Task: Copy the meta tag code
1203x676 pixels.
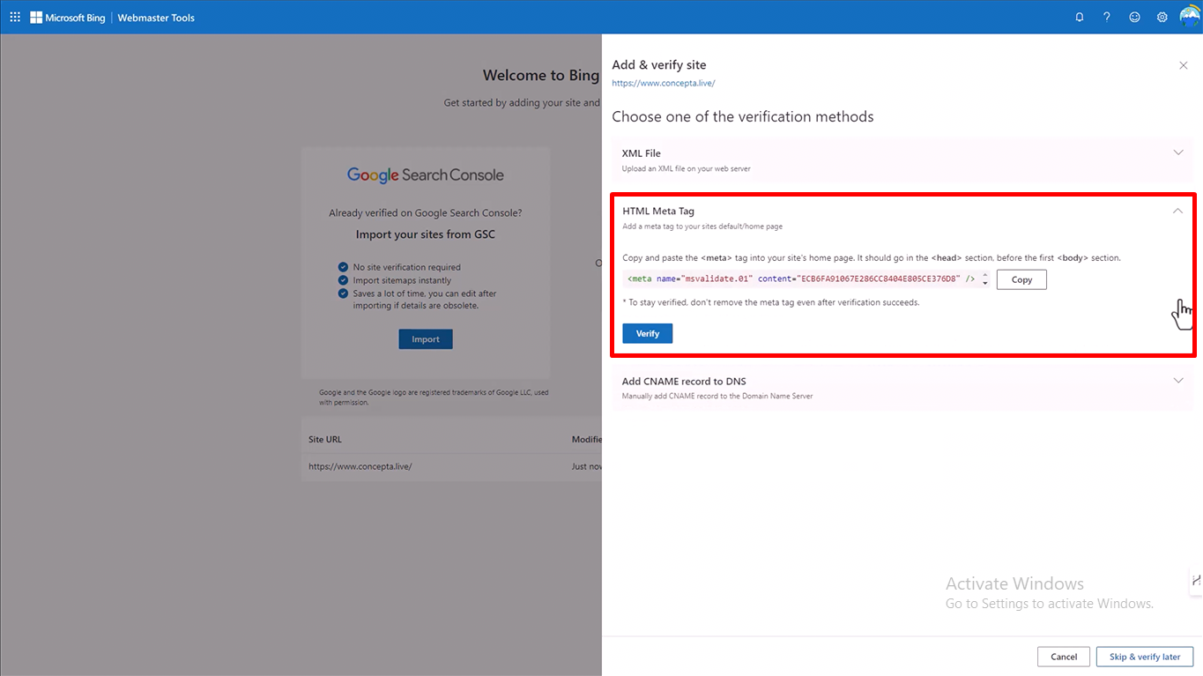Action: [x=1021, y=279]
